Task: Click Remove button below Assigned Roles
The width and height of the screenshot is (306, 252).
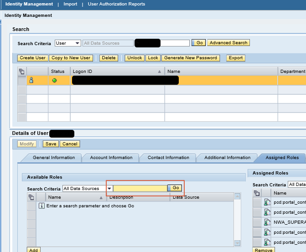Action: coord(264,250)
